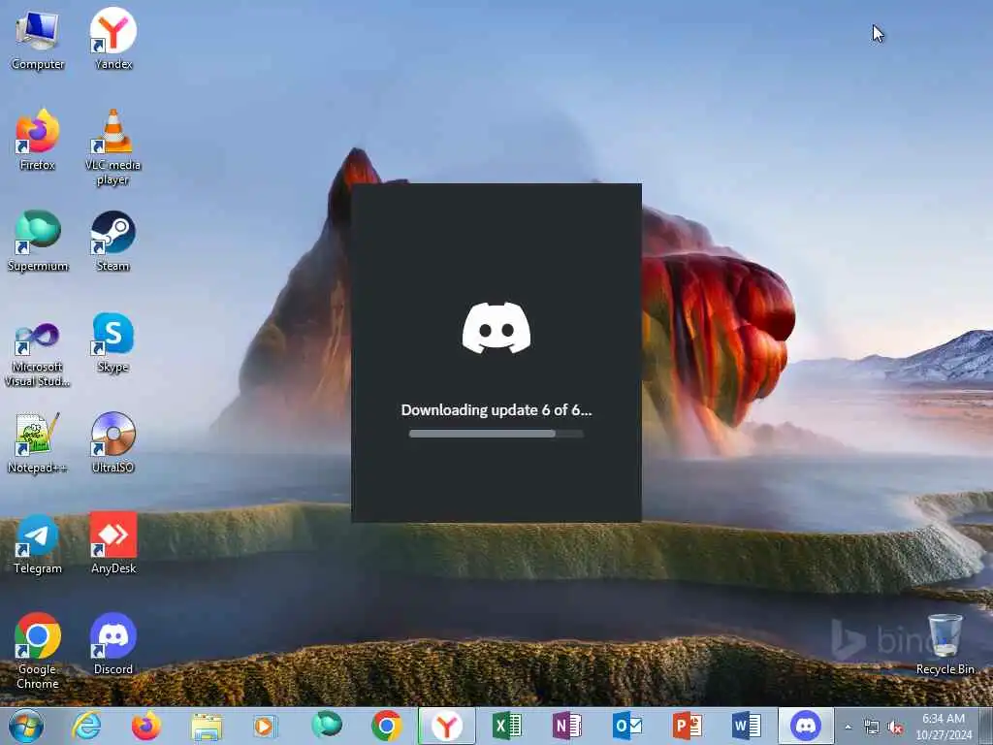Open the Windows Start menu
Image resolution: width=993 pixels, height=745 pixels.
[x=26, y=726]
